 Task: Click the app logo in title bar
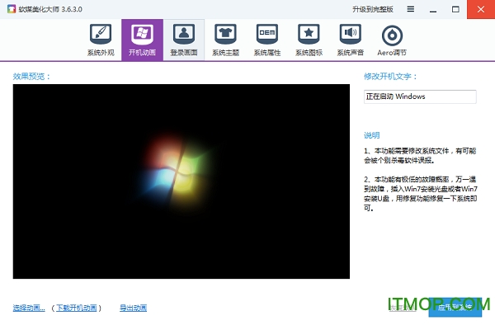[12, 9]
